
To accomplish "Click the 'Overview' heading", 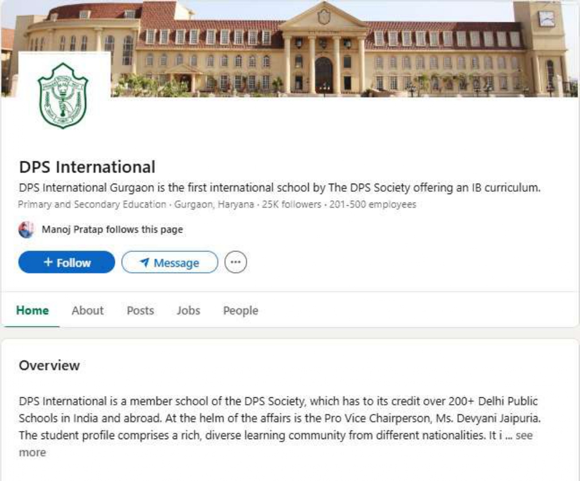I will click(49, 366).
